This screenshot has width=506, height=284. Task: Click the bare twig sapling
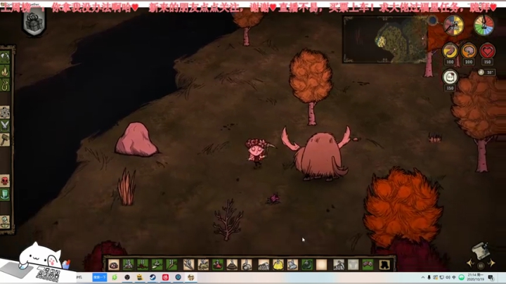coord(228,220)
